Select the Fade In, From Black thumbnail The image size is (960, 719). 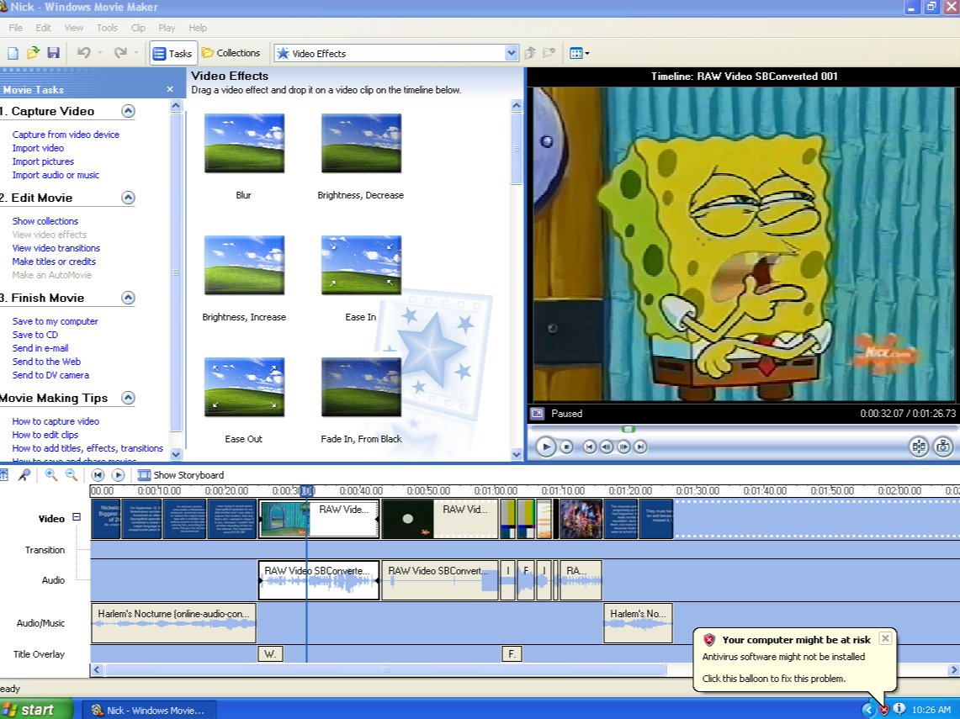(x=361, y=387)
